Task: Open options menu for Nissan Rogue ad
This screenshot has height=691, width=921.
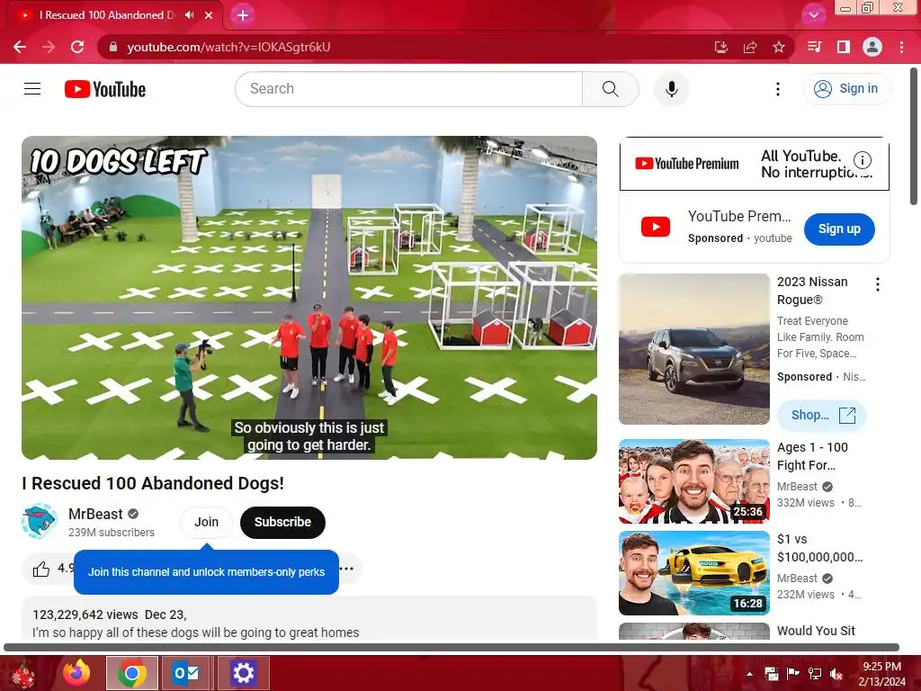Action: tap(878, 284)
